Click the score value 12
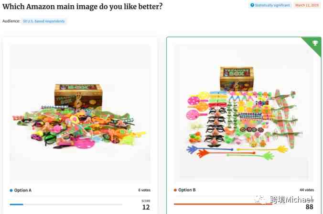Image resolution: width=323 pixels, height=214 pixels. click(146, 207)
